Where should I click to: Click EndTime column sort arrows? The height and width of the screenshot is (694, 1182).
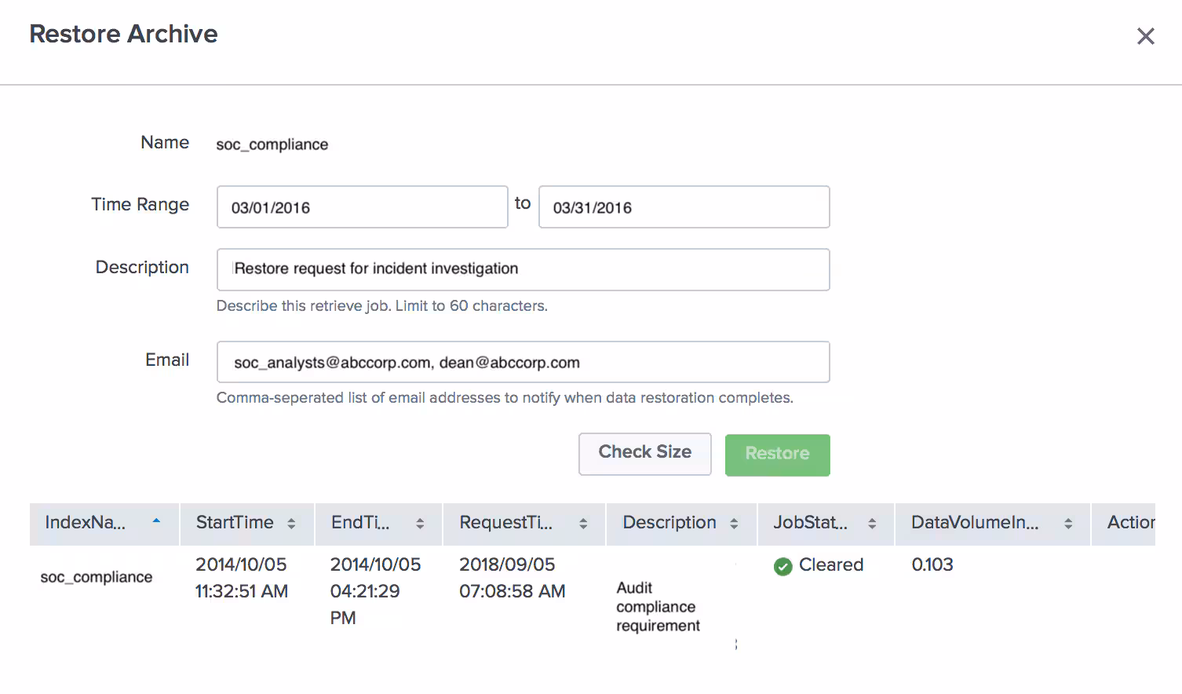420,524
